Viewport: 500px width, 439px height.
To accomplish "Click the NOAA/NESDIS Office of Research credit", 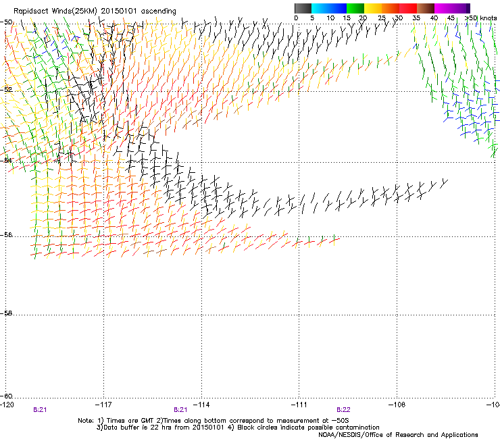I will (x=398, y=435).
